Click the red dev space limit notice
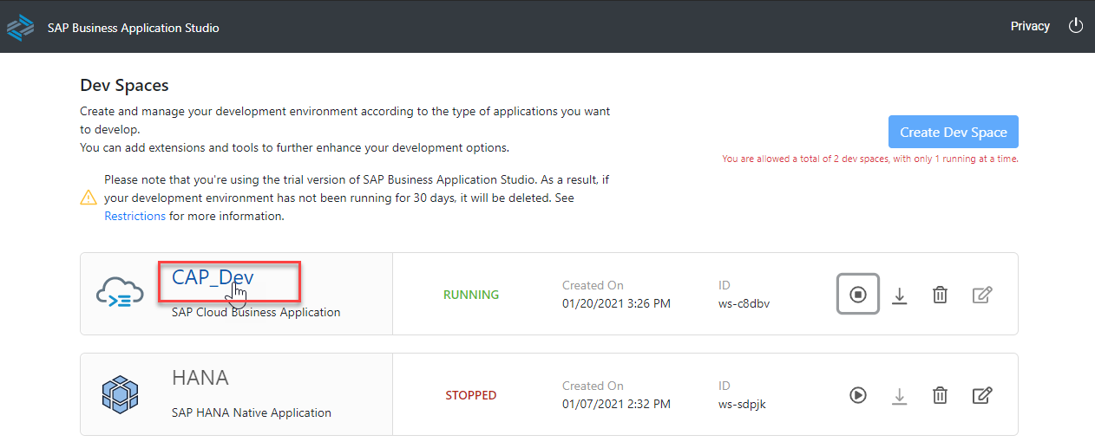 (x=870, y=159)
